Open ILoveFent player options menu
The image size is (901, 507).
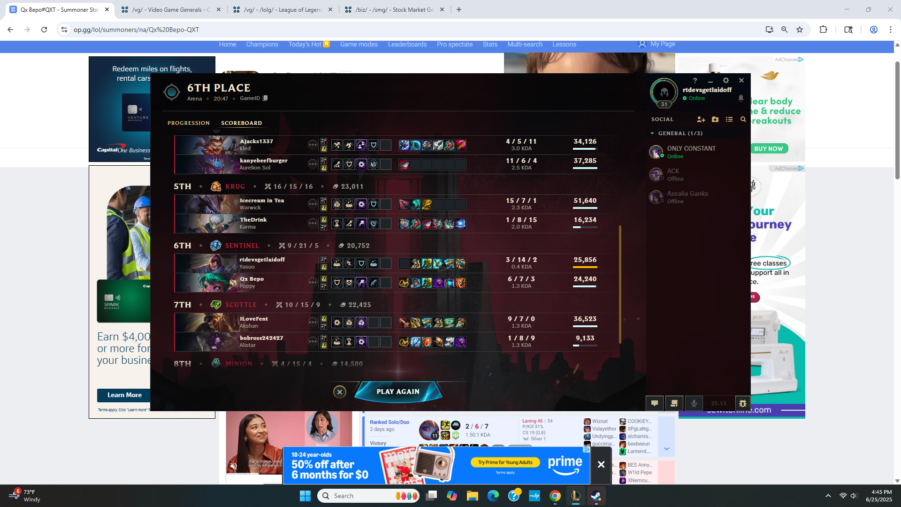click(313, 322)
